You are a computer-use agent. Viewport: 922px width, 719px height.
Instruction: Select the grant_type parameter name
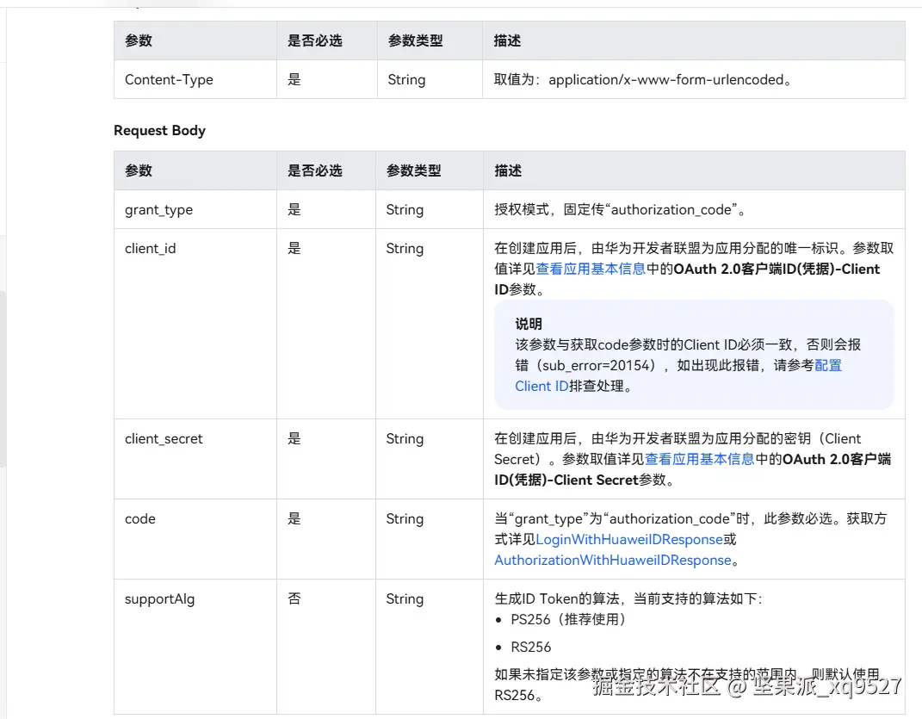pyautogui.click(x=158, y=210)
